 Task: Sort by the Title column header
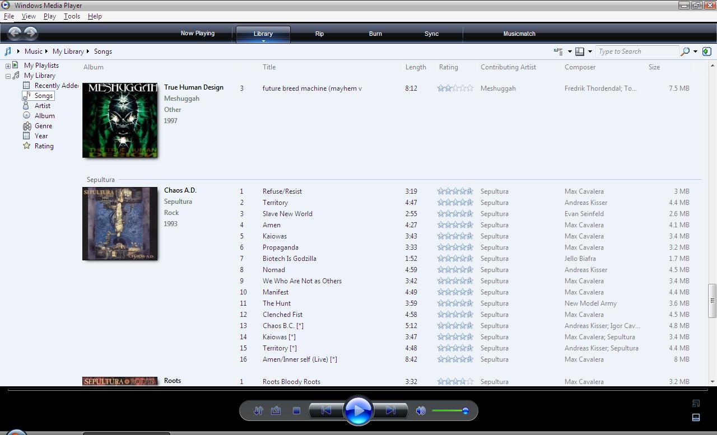pyautogui.click(x=269, y=67)
